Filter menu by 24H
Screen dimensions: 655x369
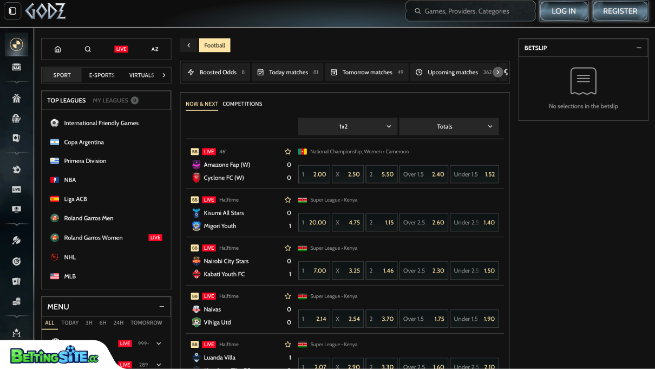tap(119, 323)
